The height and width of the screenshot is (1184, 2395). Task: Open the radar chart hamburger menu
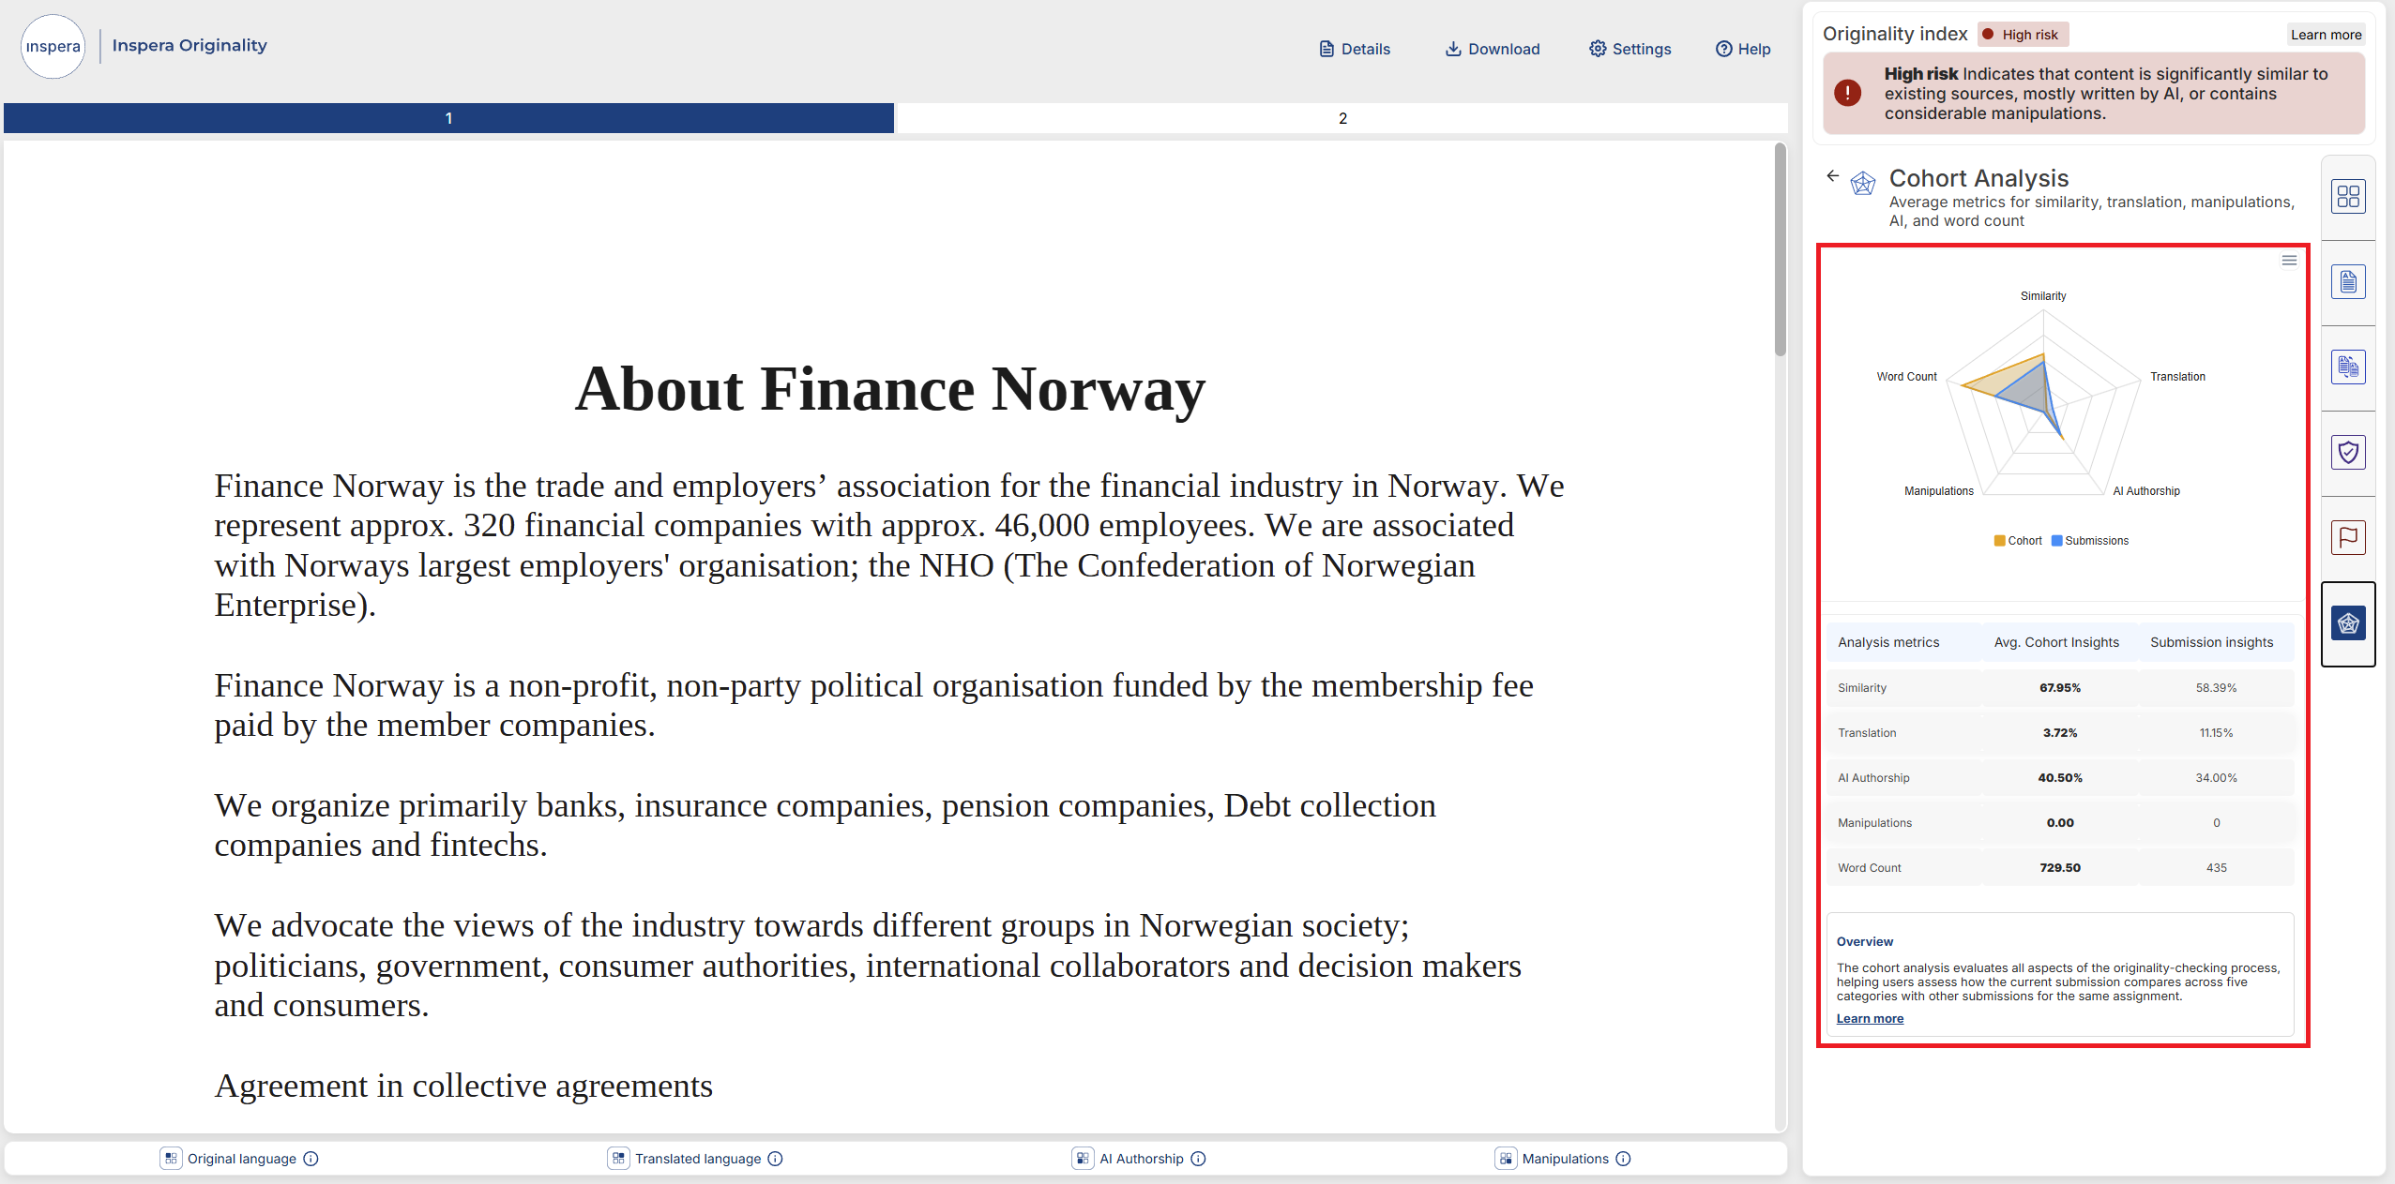(2289, 261)
